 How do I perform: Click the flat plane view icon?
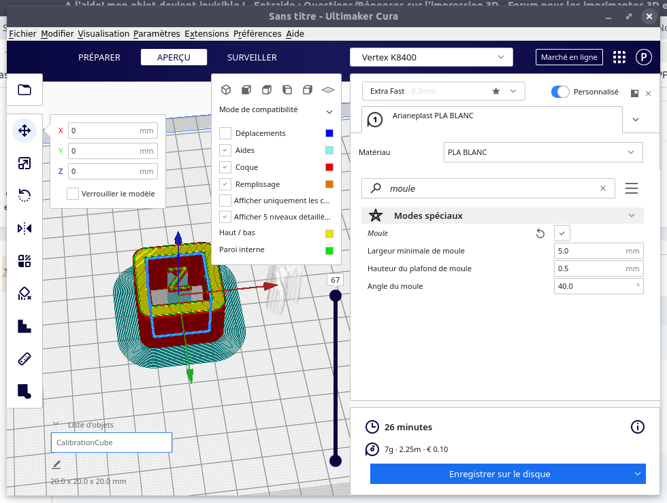[328, 90]
